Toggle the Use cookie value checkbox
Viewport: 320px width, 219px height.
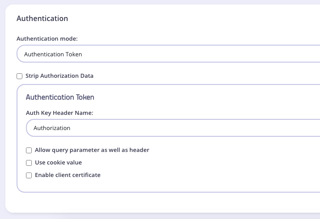click(29, 163)
